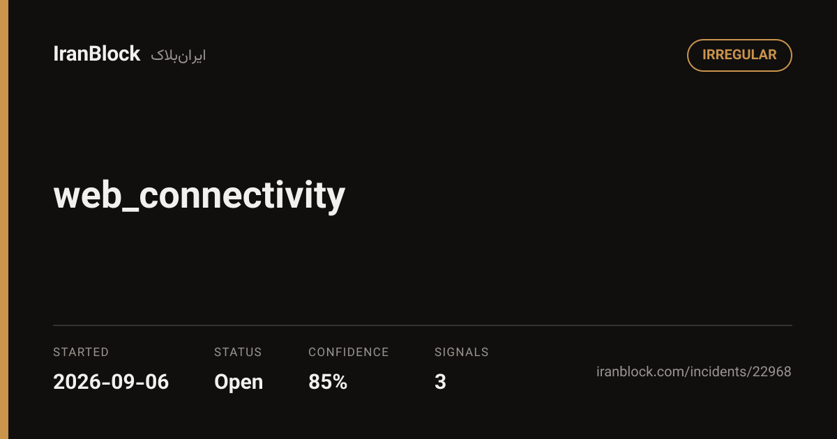Click the incident ID 22968 in URL
This screenshot has width=837, height=439.
pos(771,372)
